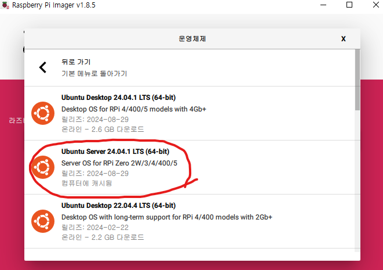
Task: Minimize the Raspberry Pi Imager window
Action: point(323,5)
